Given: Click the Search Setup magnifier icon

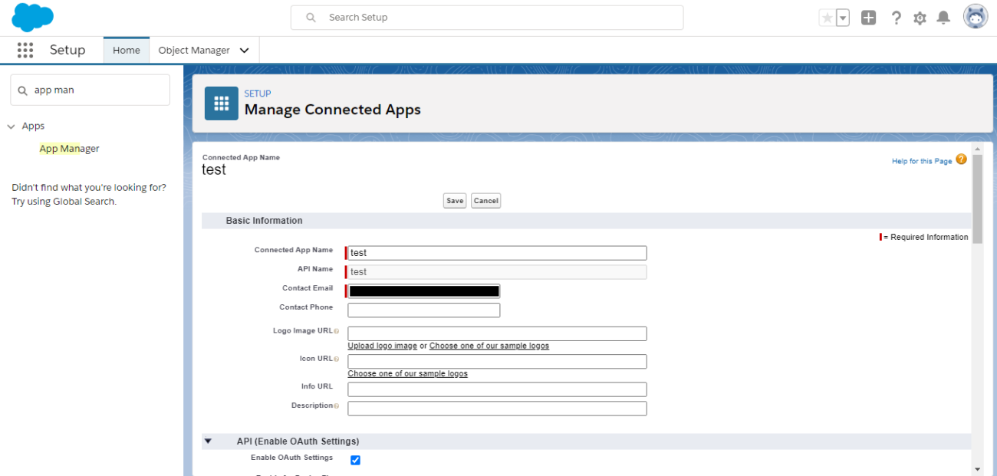Looking at the screenshot, I should (309, 17).
